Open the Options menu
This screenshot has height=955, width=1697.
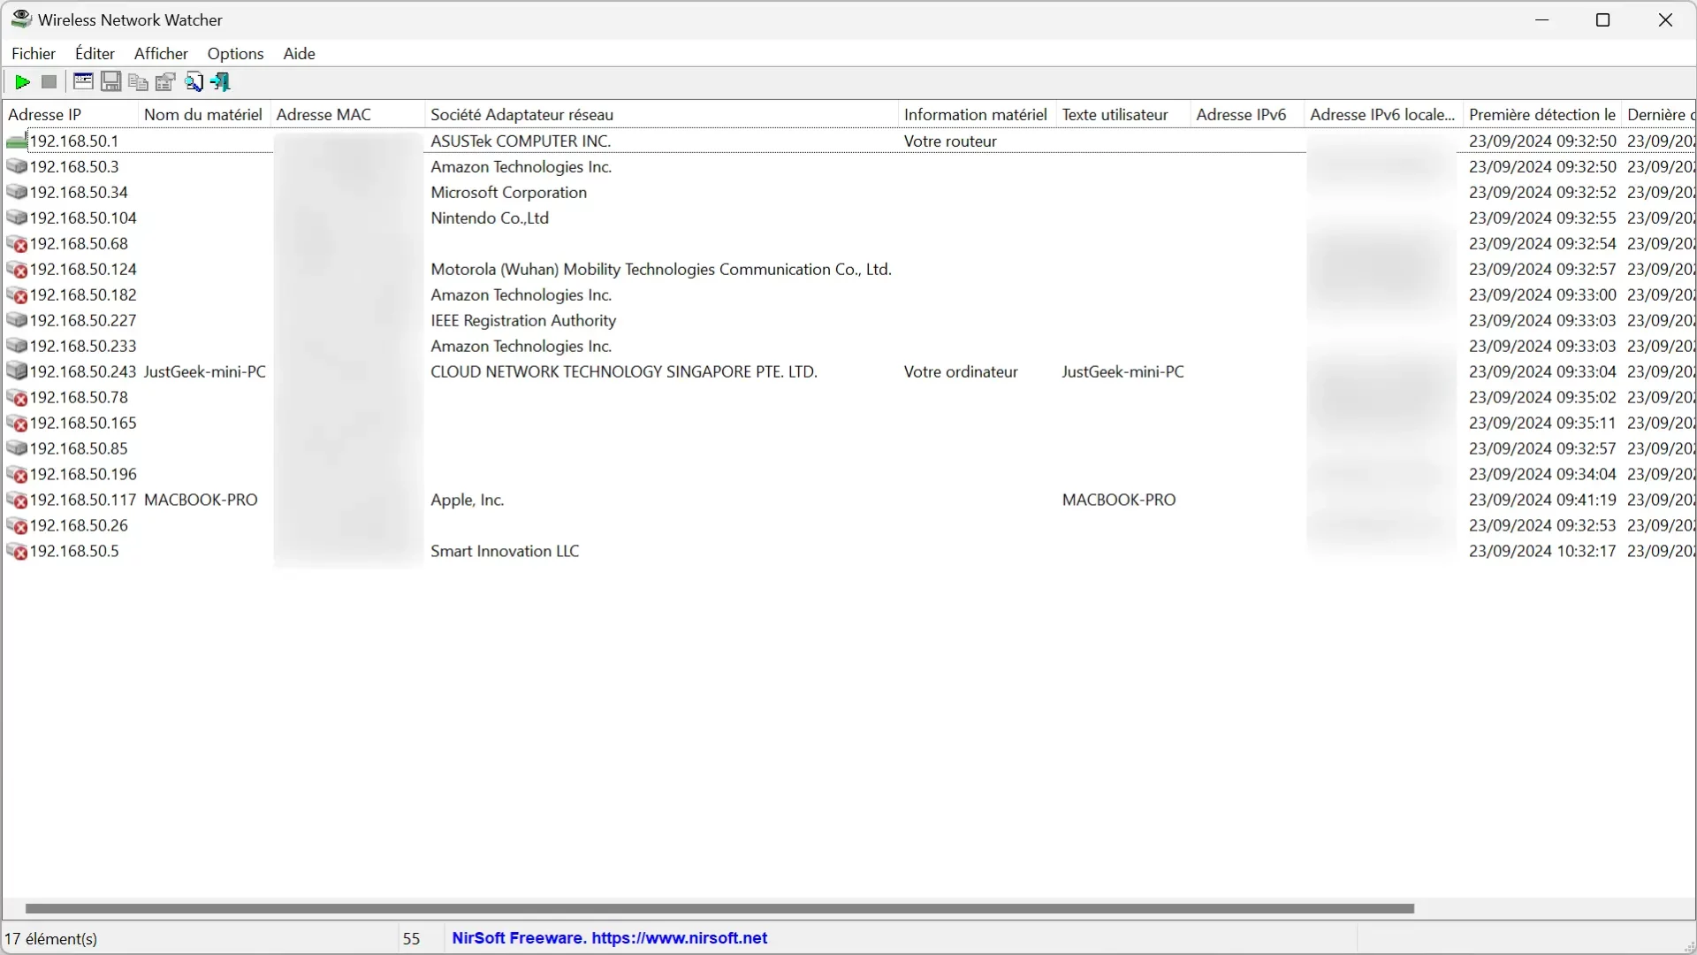(x=234, y=52)
